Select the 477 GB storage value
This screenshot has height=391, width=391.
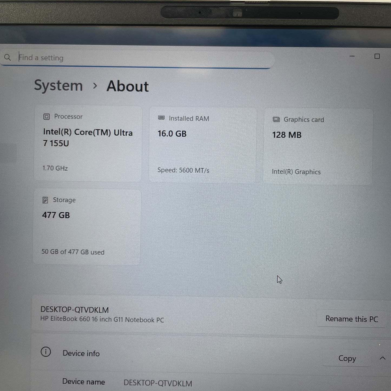[56, 215]
